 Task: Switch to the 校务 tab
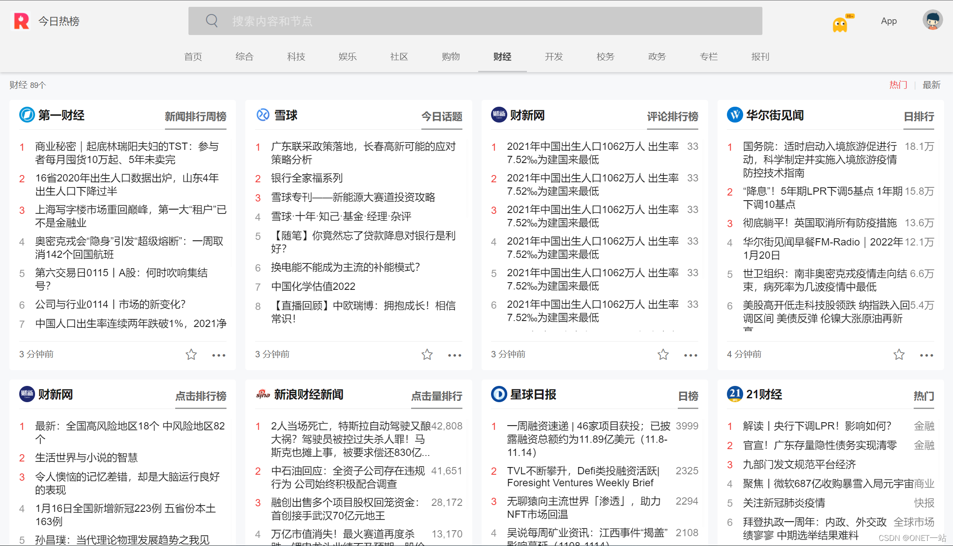coord(606,57)
